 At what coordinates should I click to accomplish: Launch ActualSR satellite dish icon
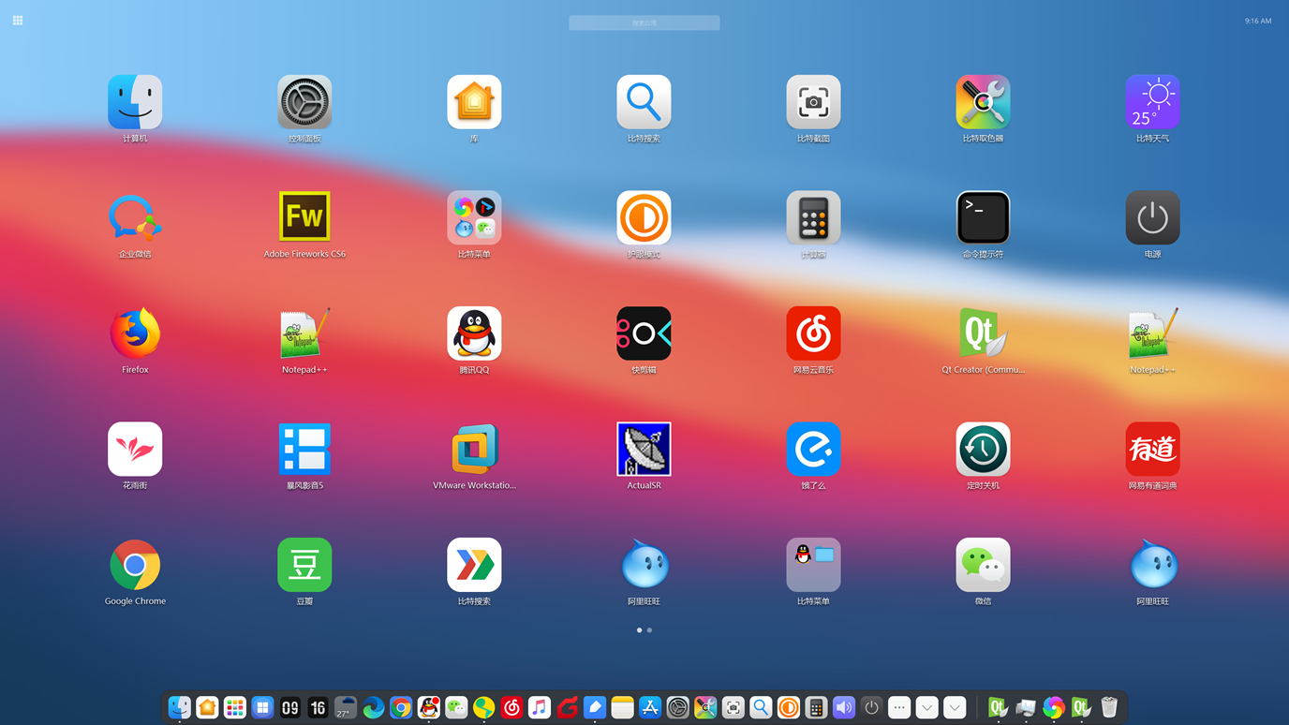pos(644,450)
